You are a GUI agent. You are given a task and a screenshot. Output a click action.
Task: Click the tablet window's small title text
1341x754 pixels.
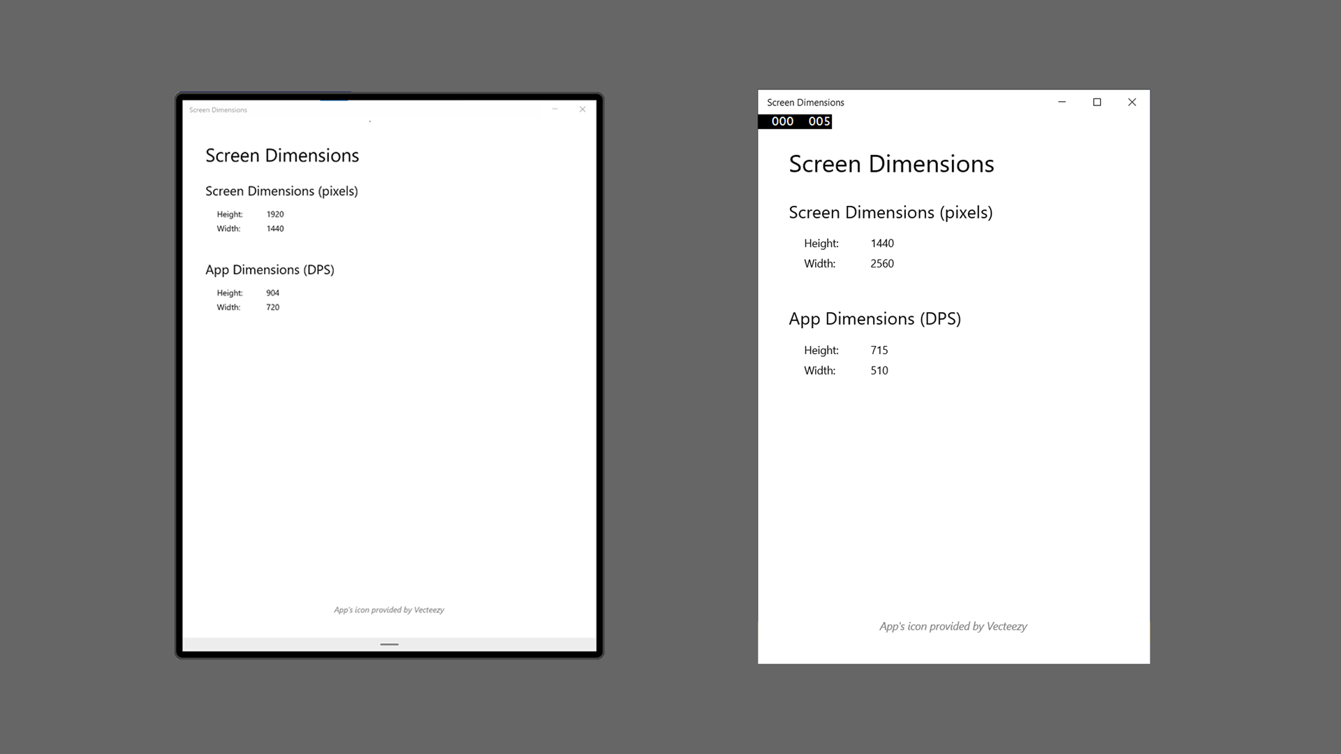tap(218, 110)
